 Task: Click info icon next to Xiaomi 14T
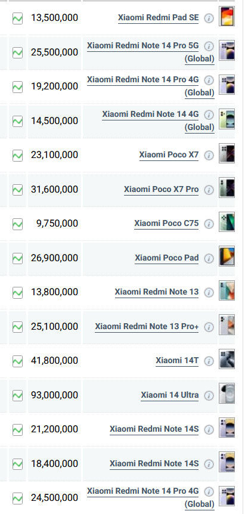point(209,361)
